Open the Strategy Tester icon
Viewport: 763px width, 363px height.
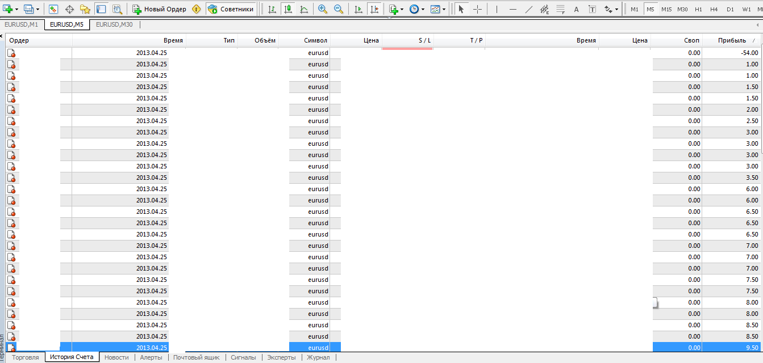coord(117,9)
